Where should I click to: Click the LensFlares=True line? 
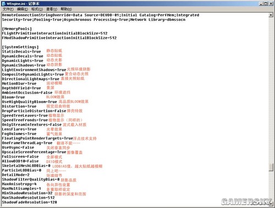19,130
